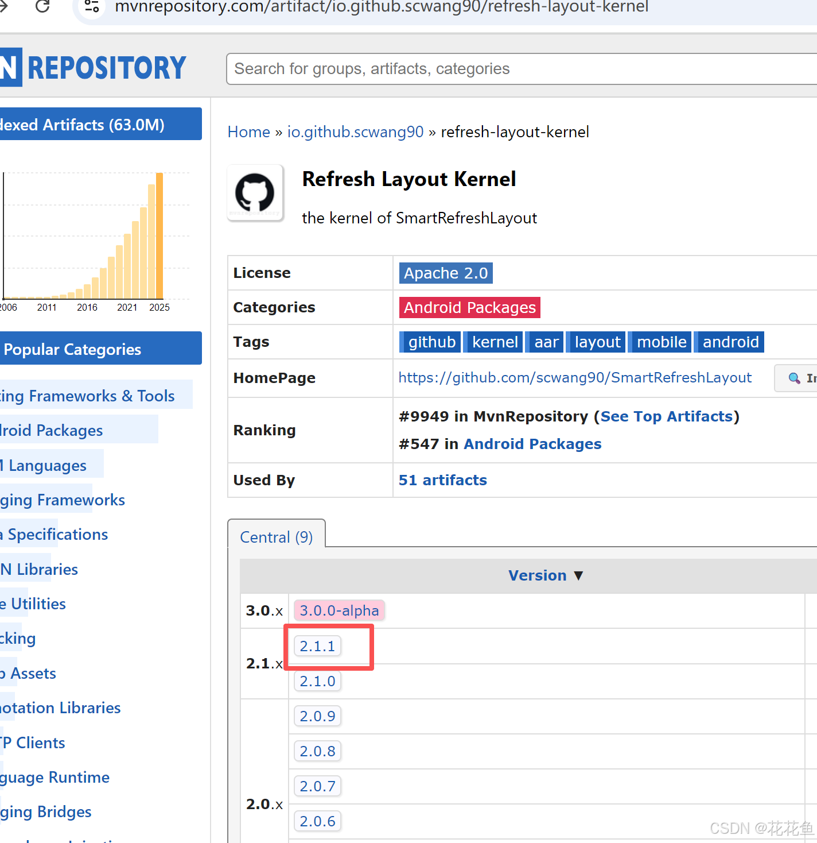Open the Android Packages category badge

(x=470, y=307)
